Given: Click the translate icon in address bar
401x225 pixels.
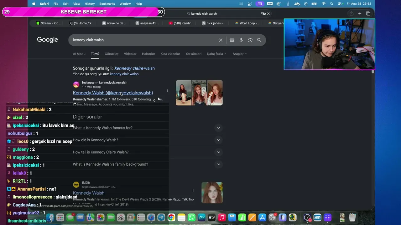Looking at the screenshot, I should [263, 13].
